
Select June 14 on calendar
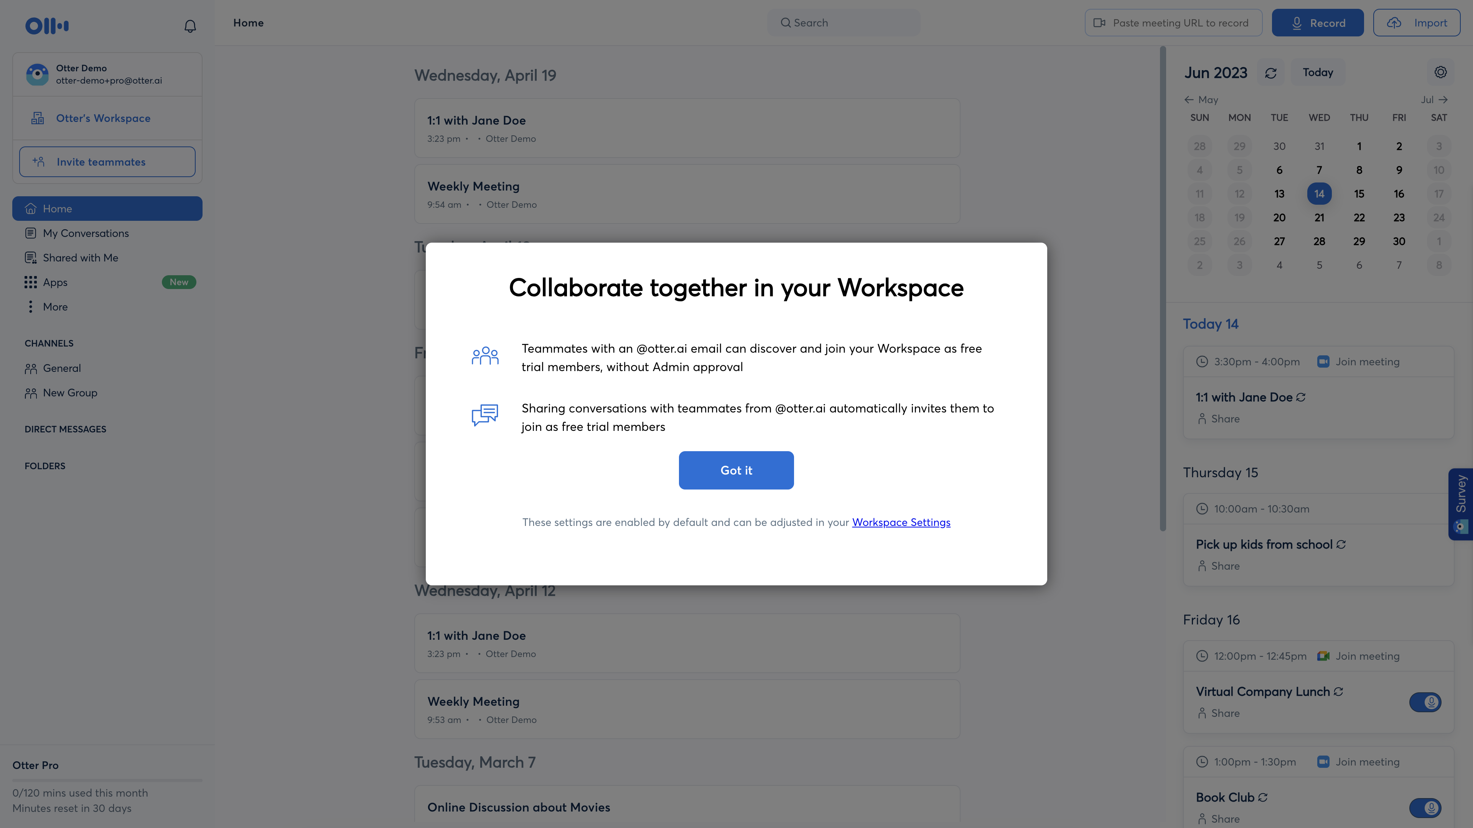point(1319,194)
